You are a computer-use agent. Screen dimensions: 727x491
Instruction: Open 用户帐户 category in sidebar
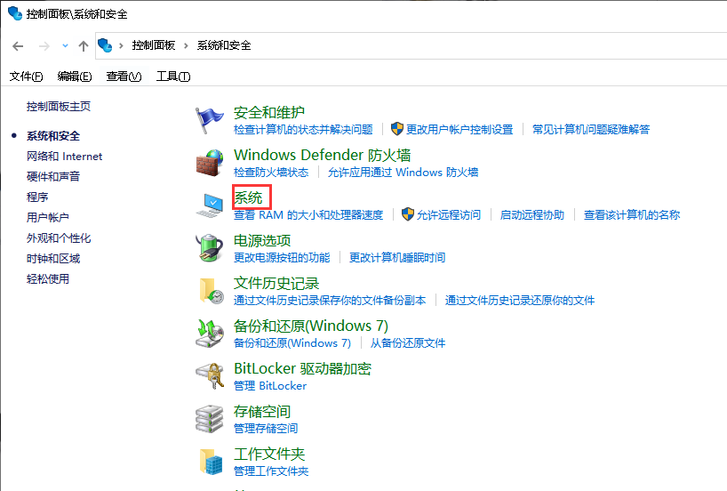[x=48, y=217]
